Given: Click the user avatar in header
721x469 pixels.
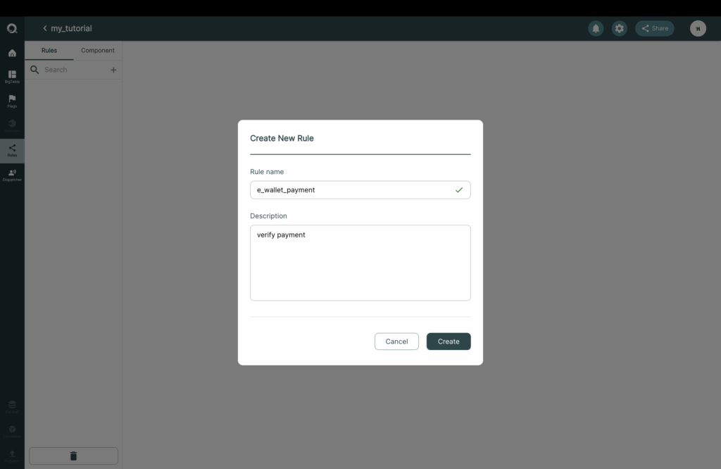Looking at the screenshot, I should [x=698, y=28].
